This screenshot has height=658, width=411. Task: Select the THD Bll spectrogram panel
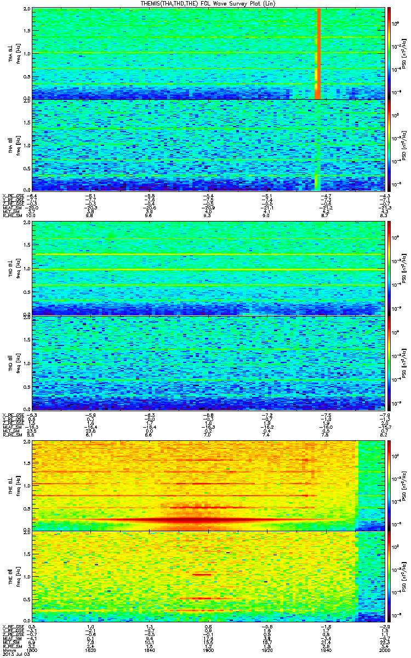(208, 363)
